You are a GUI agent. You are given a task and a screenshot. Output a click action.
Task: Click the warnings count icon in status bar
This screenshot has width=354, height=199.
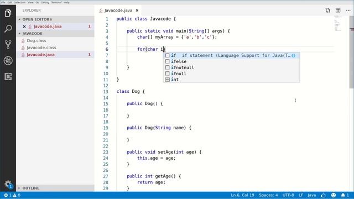pyautogui.click(x=17, y=195)
